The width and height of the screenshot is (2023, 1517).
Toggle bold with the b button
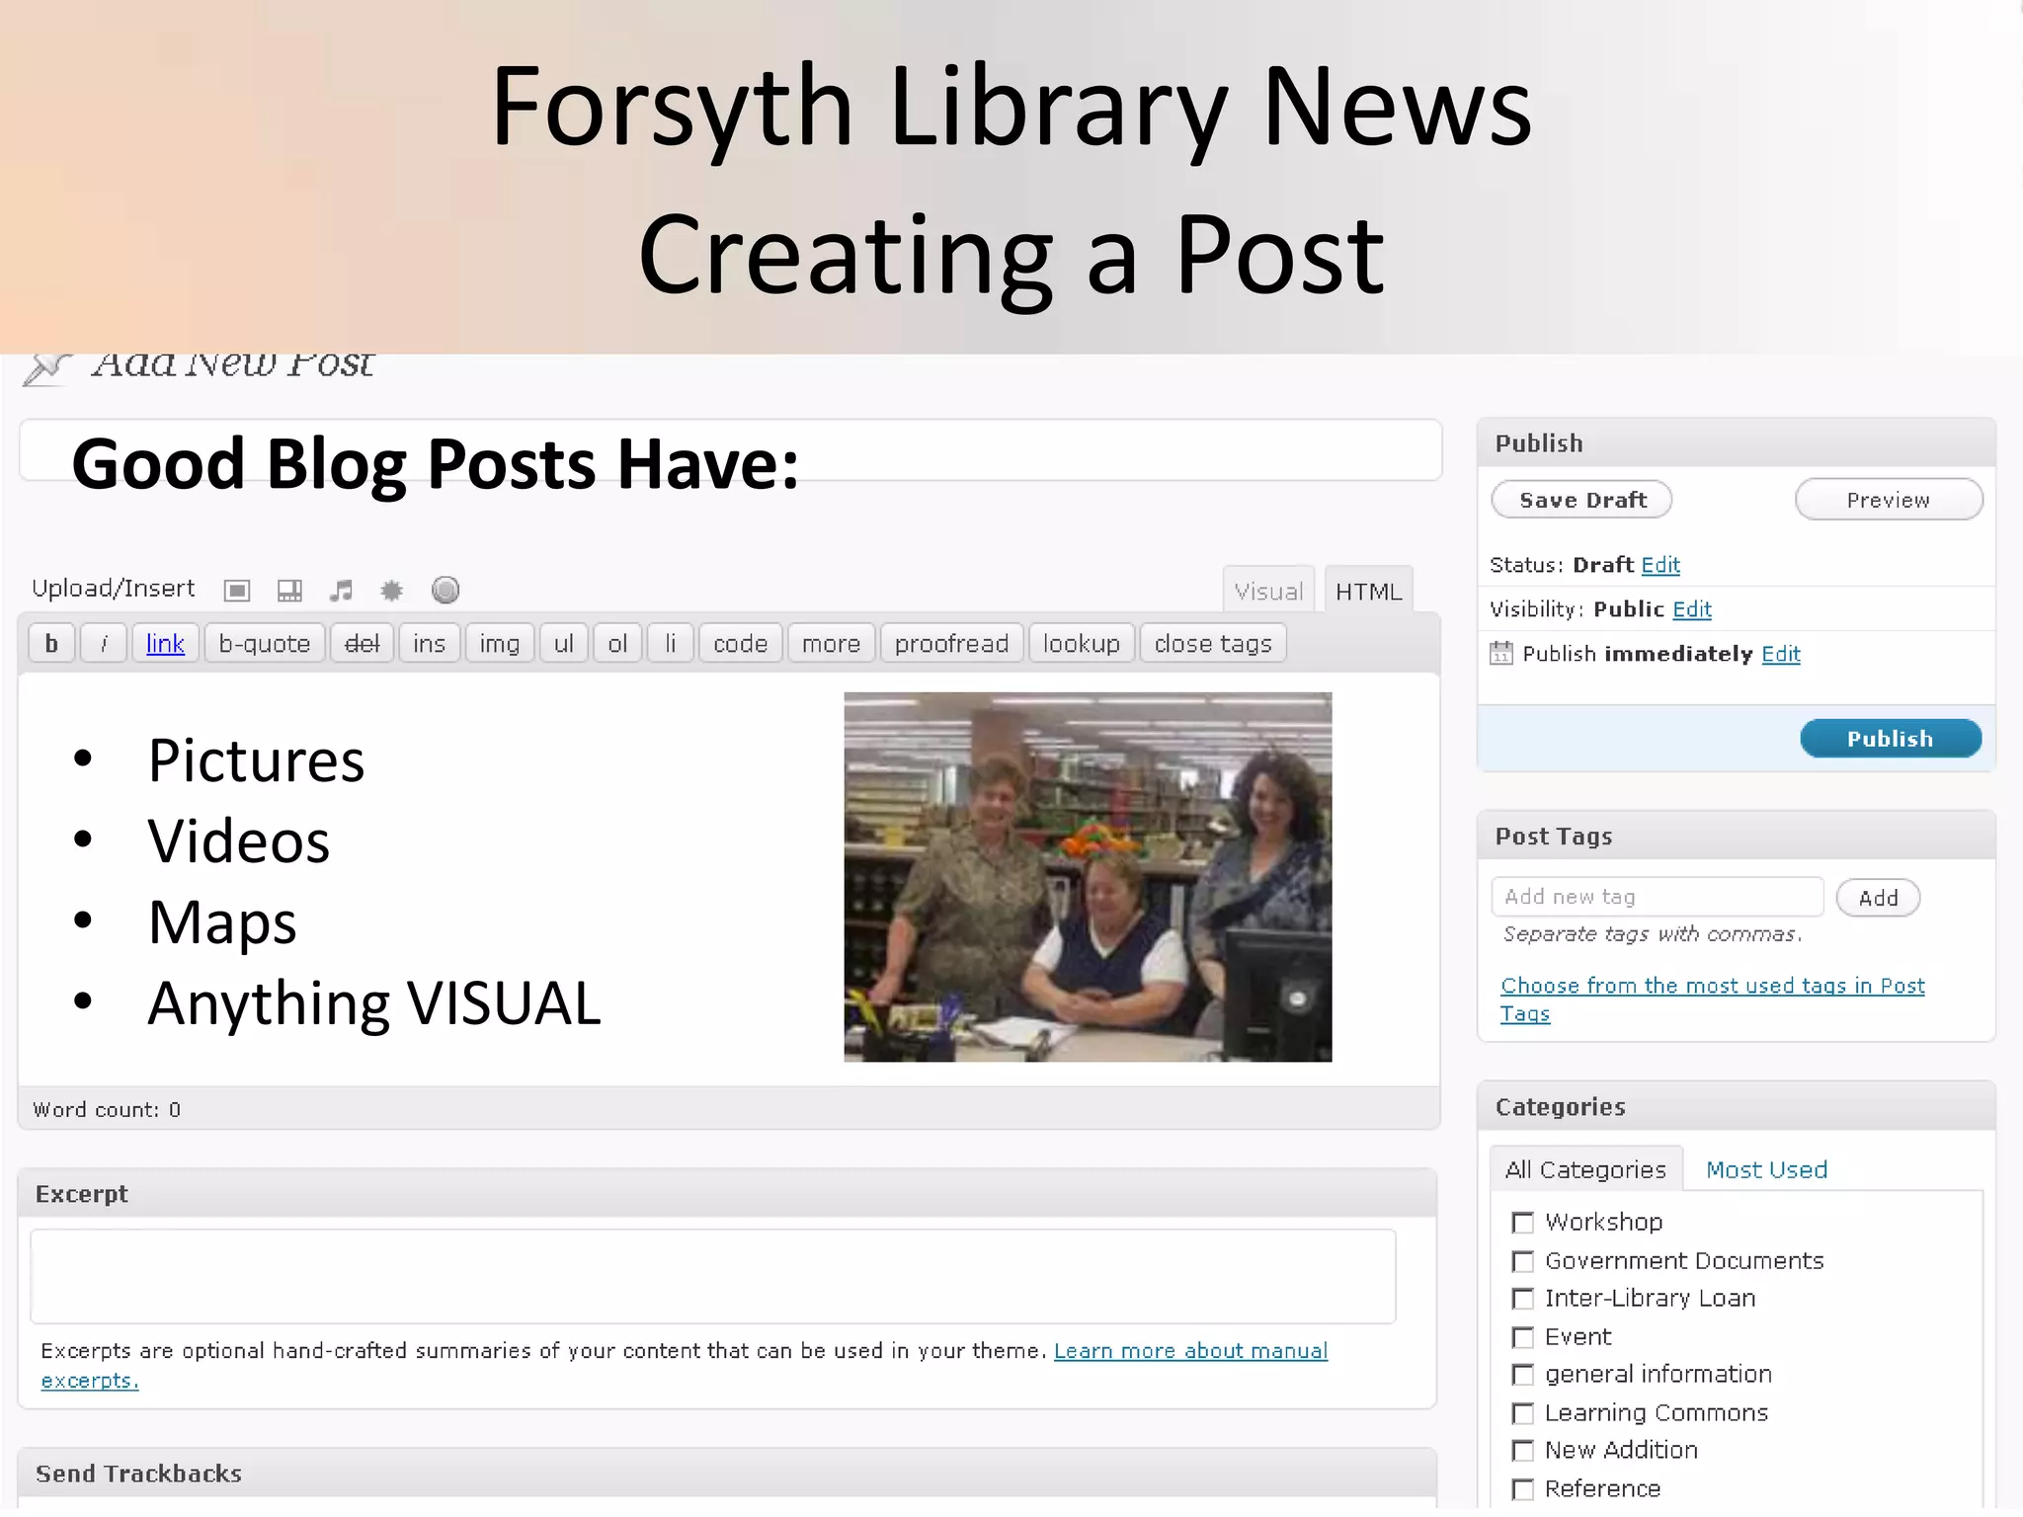coord(51,644)
